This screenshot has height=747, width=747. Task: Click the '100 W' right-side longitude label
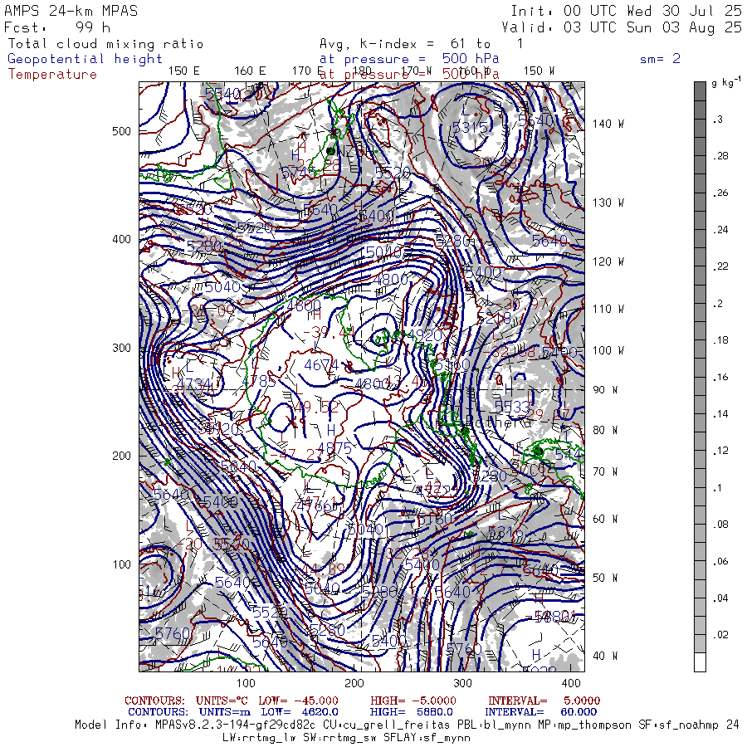click(608, 350)
